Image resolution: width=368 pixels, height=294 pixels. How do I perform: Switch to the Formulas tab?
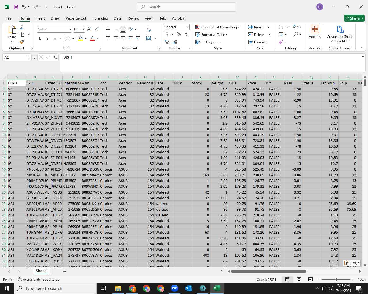[x=100, y=18]
